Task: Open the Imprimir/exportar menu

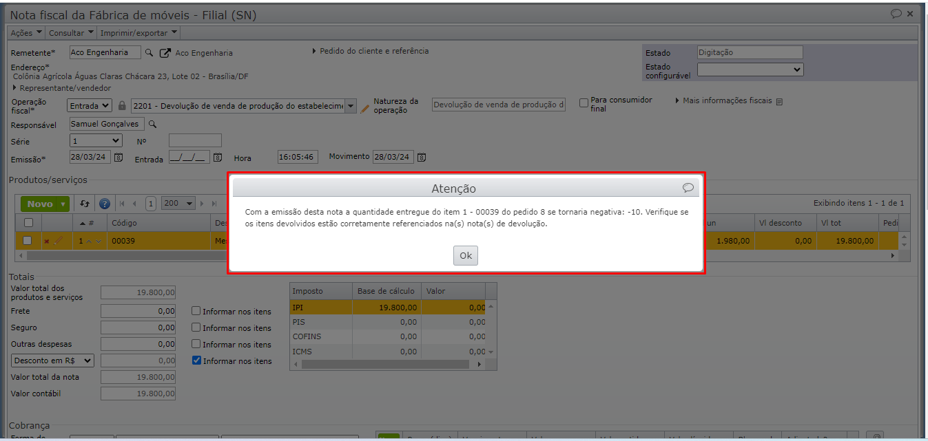Action: click(138, 32)
